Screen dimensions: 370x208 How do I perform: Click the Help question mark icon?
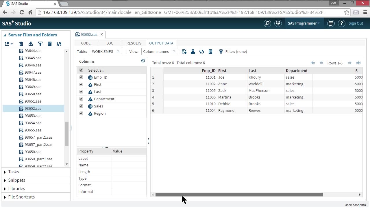(x=341, y=23)
